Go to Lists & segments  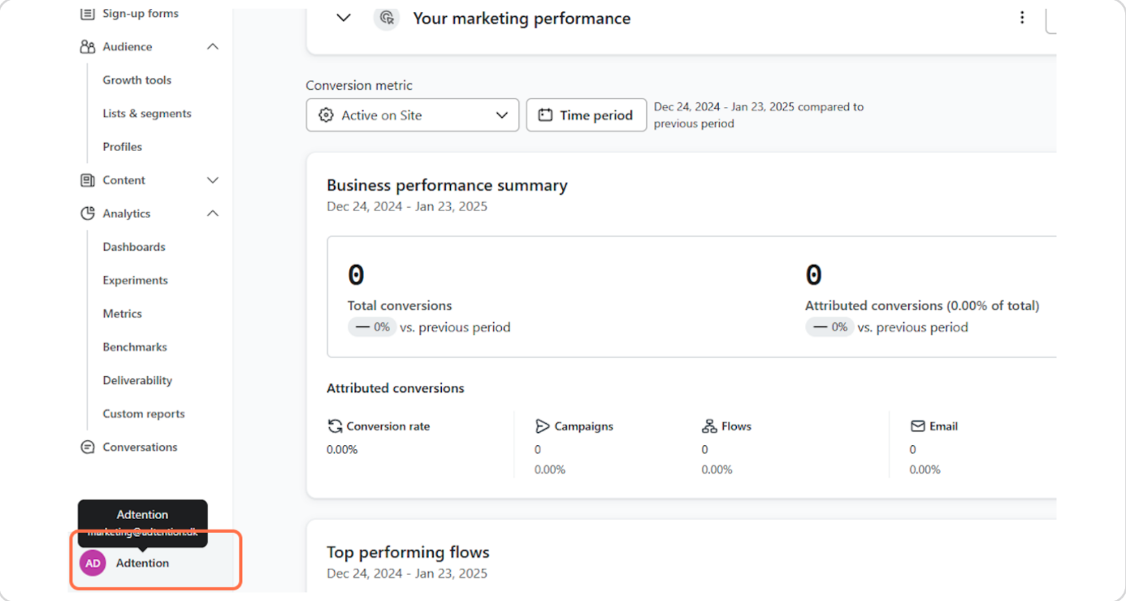(147, 114)
